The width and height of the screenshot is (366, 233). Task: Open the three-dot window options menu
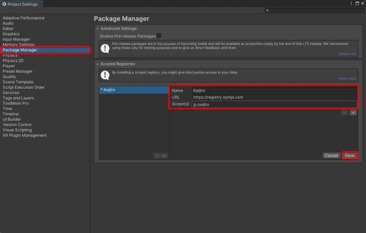point(351,3)
